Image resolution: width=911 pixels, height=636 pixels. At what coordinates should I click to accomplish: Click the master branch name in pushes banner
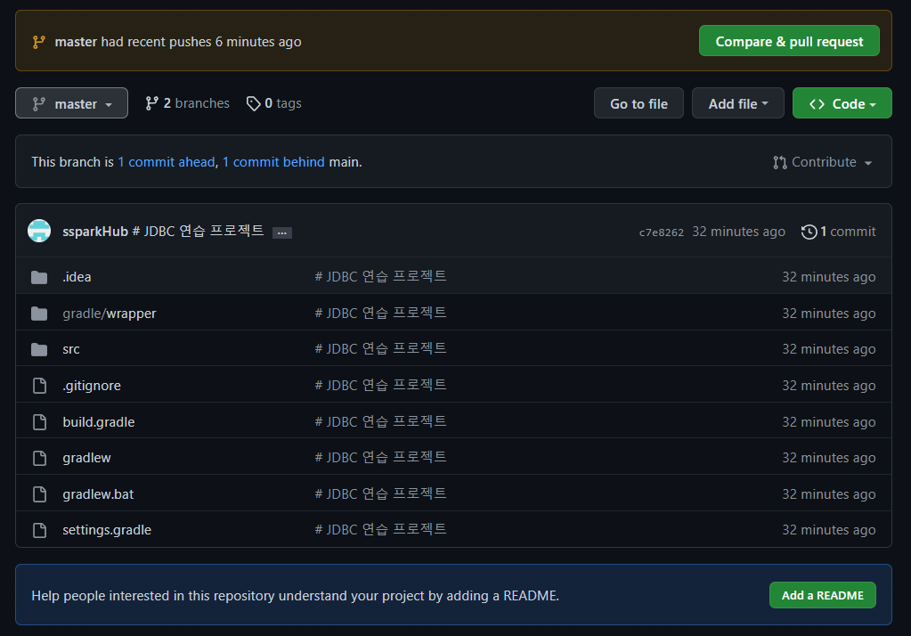coord(76,42)
